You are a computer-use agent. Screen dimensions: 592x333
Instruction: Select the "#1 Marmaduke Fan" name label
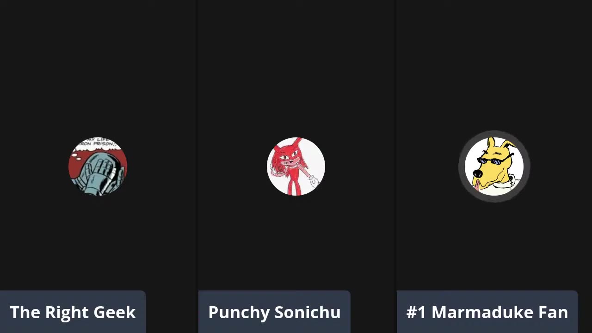(x=487, y=312)
